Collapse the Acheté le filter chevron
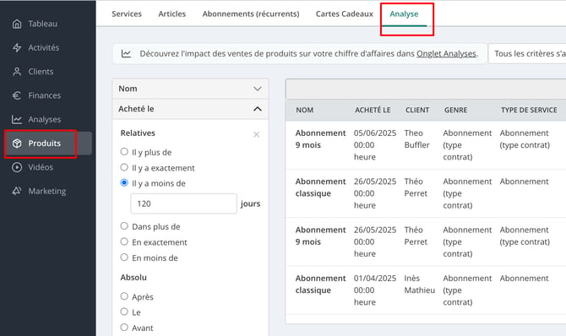The image size is (566, 336). 258,109
